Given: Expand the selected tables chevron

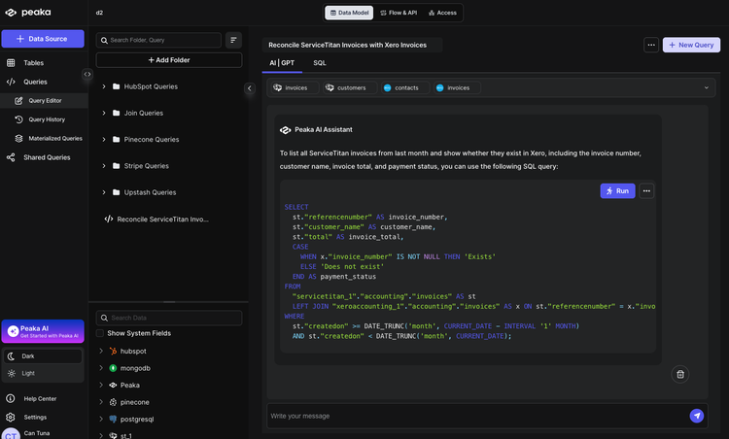Looking at the screenshot, I should click(707, 88).
